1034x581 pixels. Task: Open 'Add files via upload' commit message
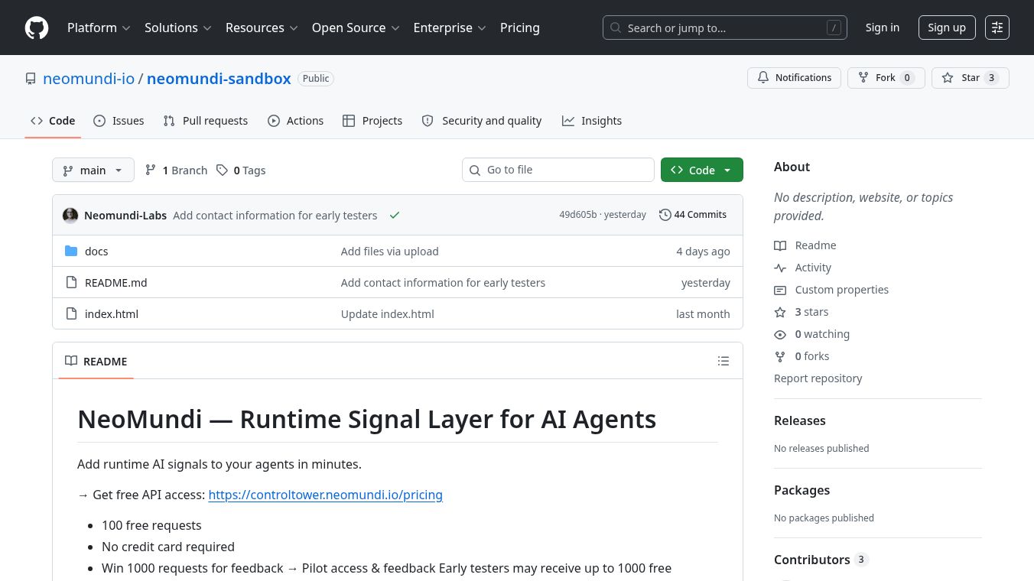390,251
